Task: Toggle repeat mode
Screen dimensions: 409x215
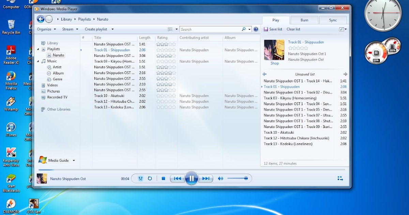Action: pyautogui.click(x=150, y=178)
